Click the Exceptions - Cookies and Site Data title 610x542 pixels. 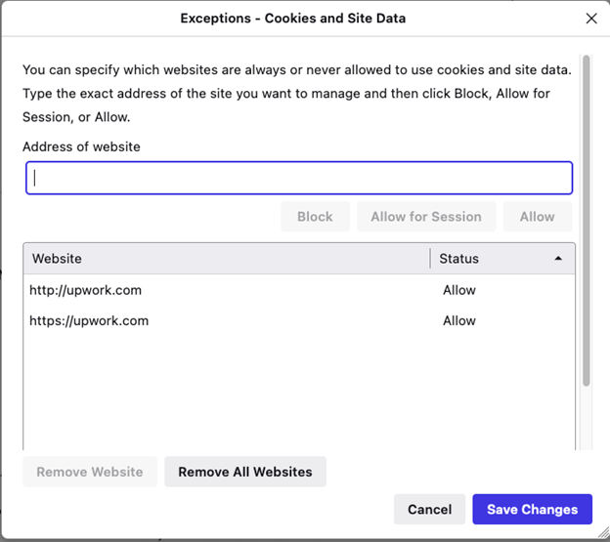(x=293, y=19)
